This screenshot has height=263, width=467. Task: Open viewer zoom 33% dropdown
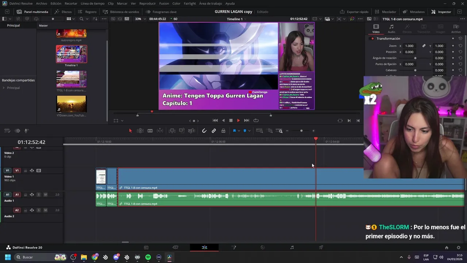pyautogui.click(x=140, y=19)
